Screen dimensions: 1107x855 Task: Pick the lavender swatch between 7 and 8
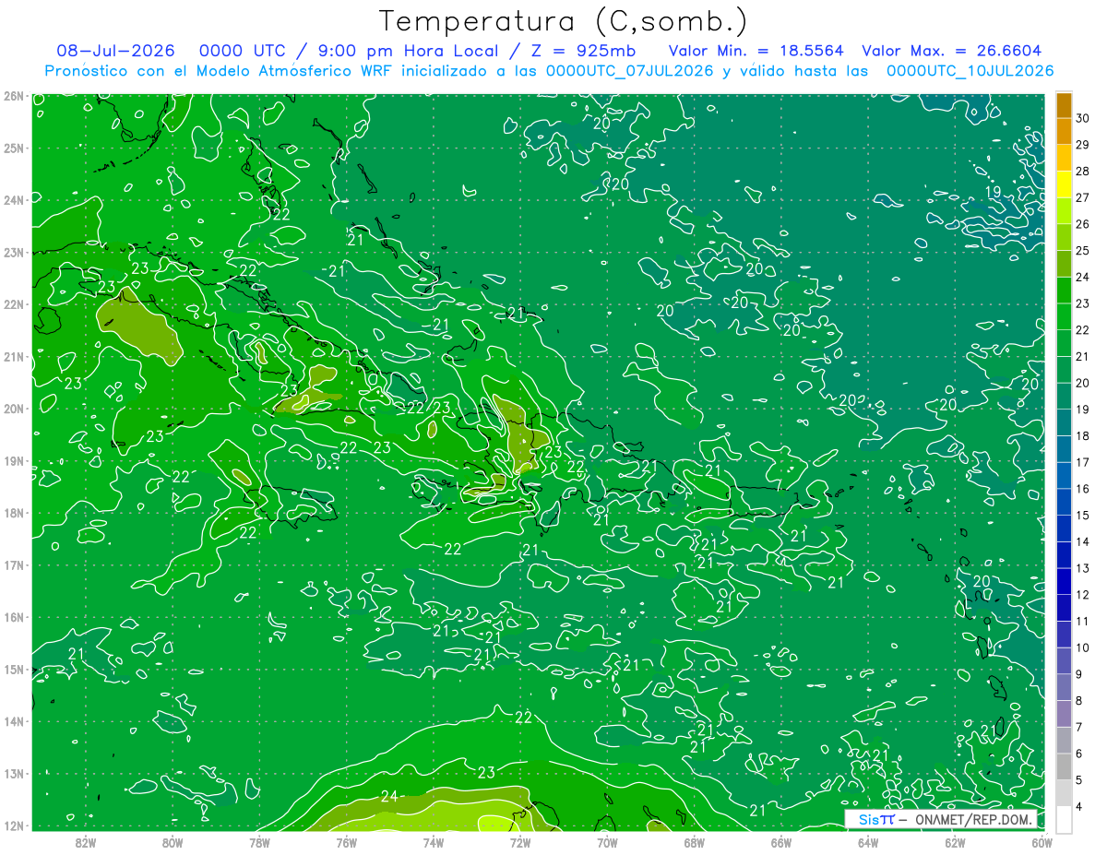point(1064,714)
